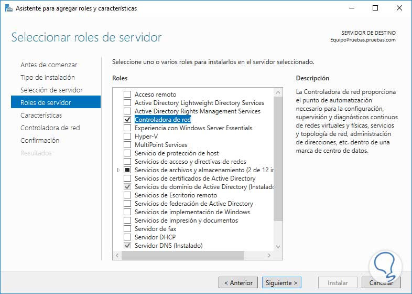Check Servicios de certificados de Active Directory checkbox
The width and height of the screenshot is (412, 294).
tap(127, 178)
